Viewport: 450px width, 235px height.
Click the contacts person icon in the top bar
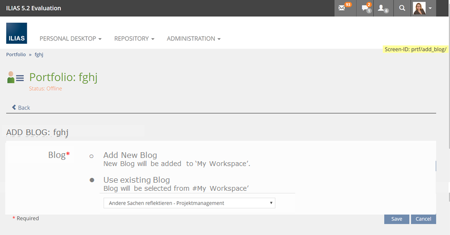[382, 8]
